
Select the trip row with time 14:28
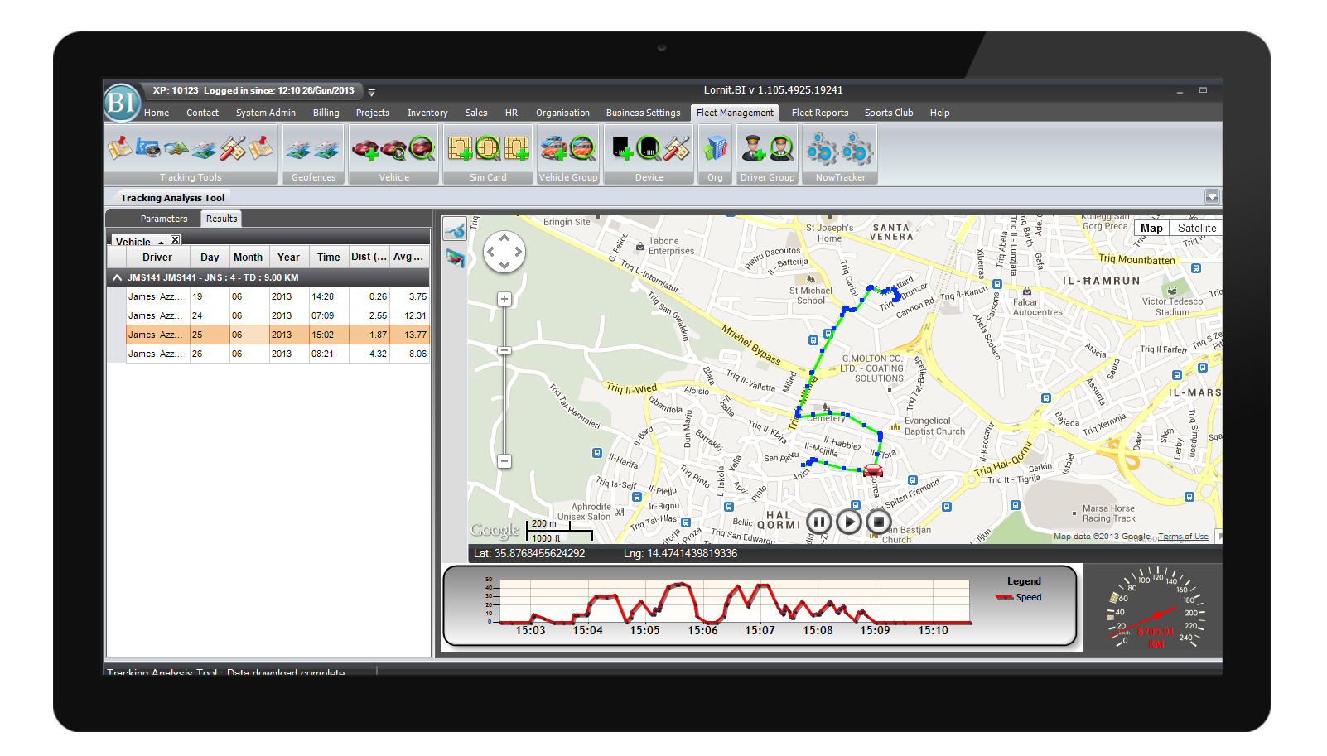[277, 296]
